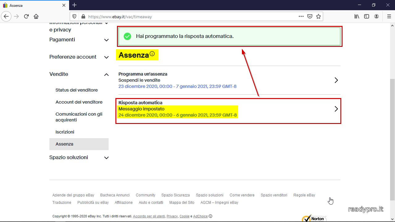
Task: Open the Firefox hamburger menu
Action: [389, 16]
